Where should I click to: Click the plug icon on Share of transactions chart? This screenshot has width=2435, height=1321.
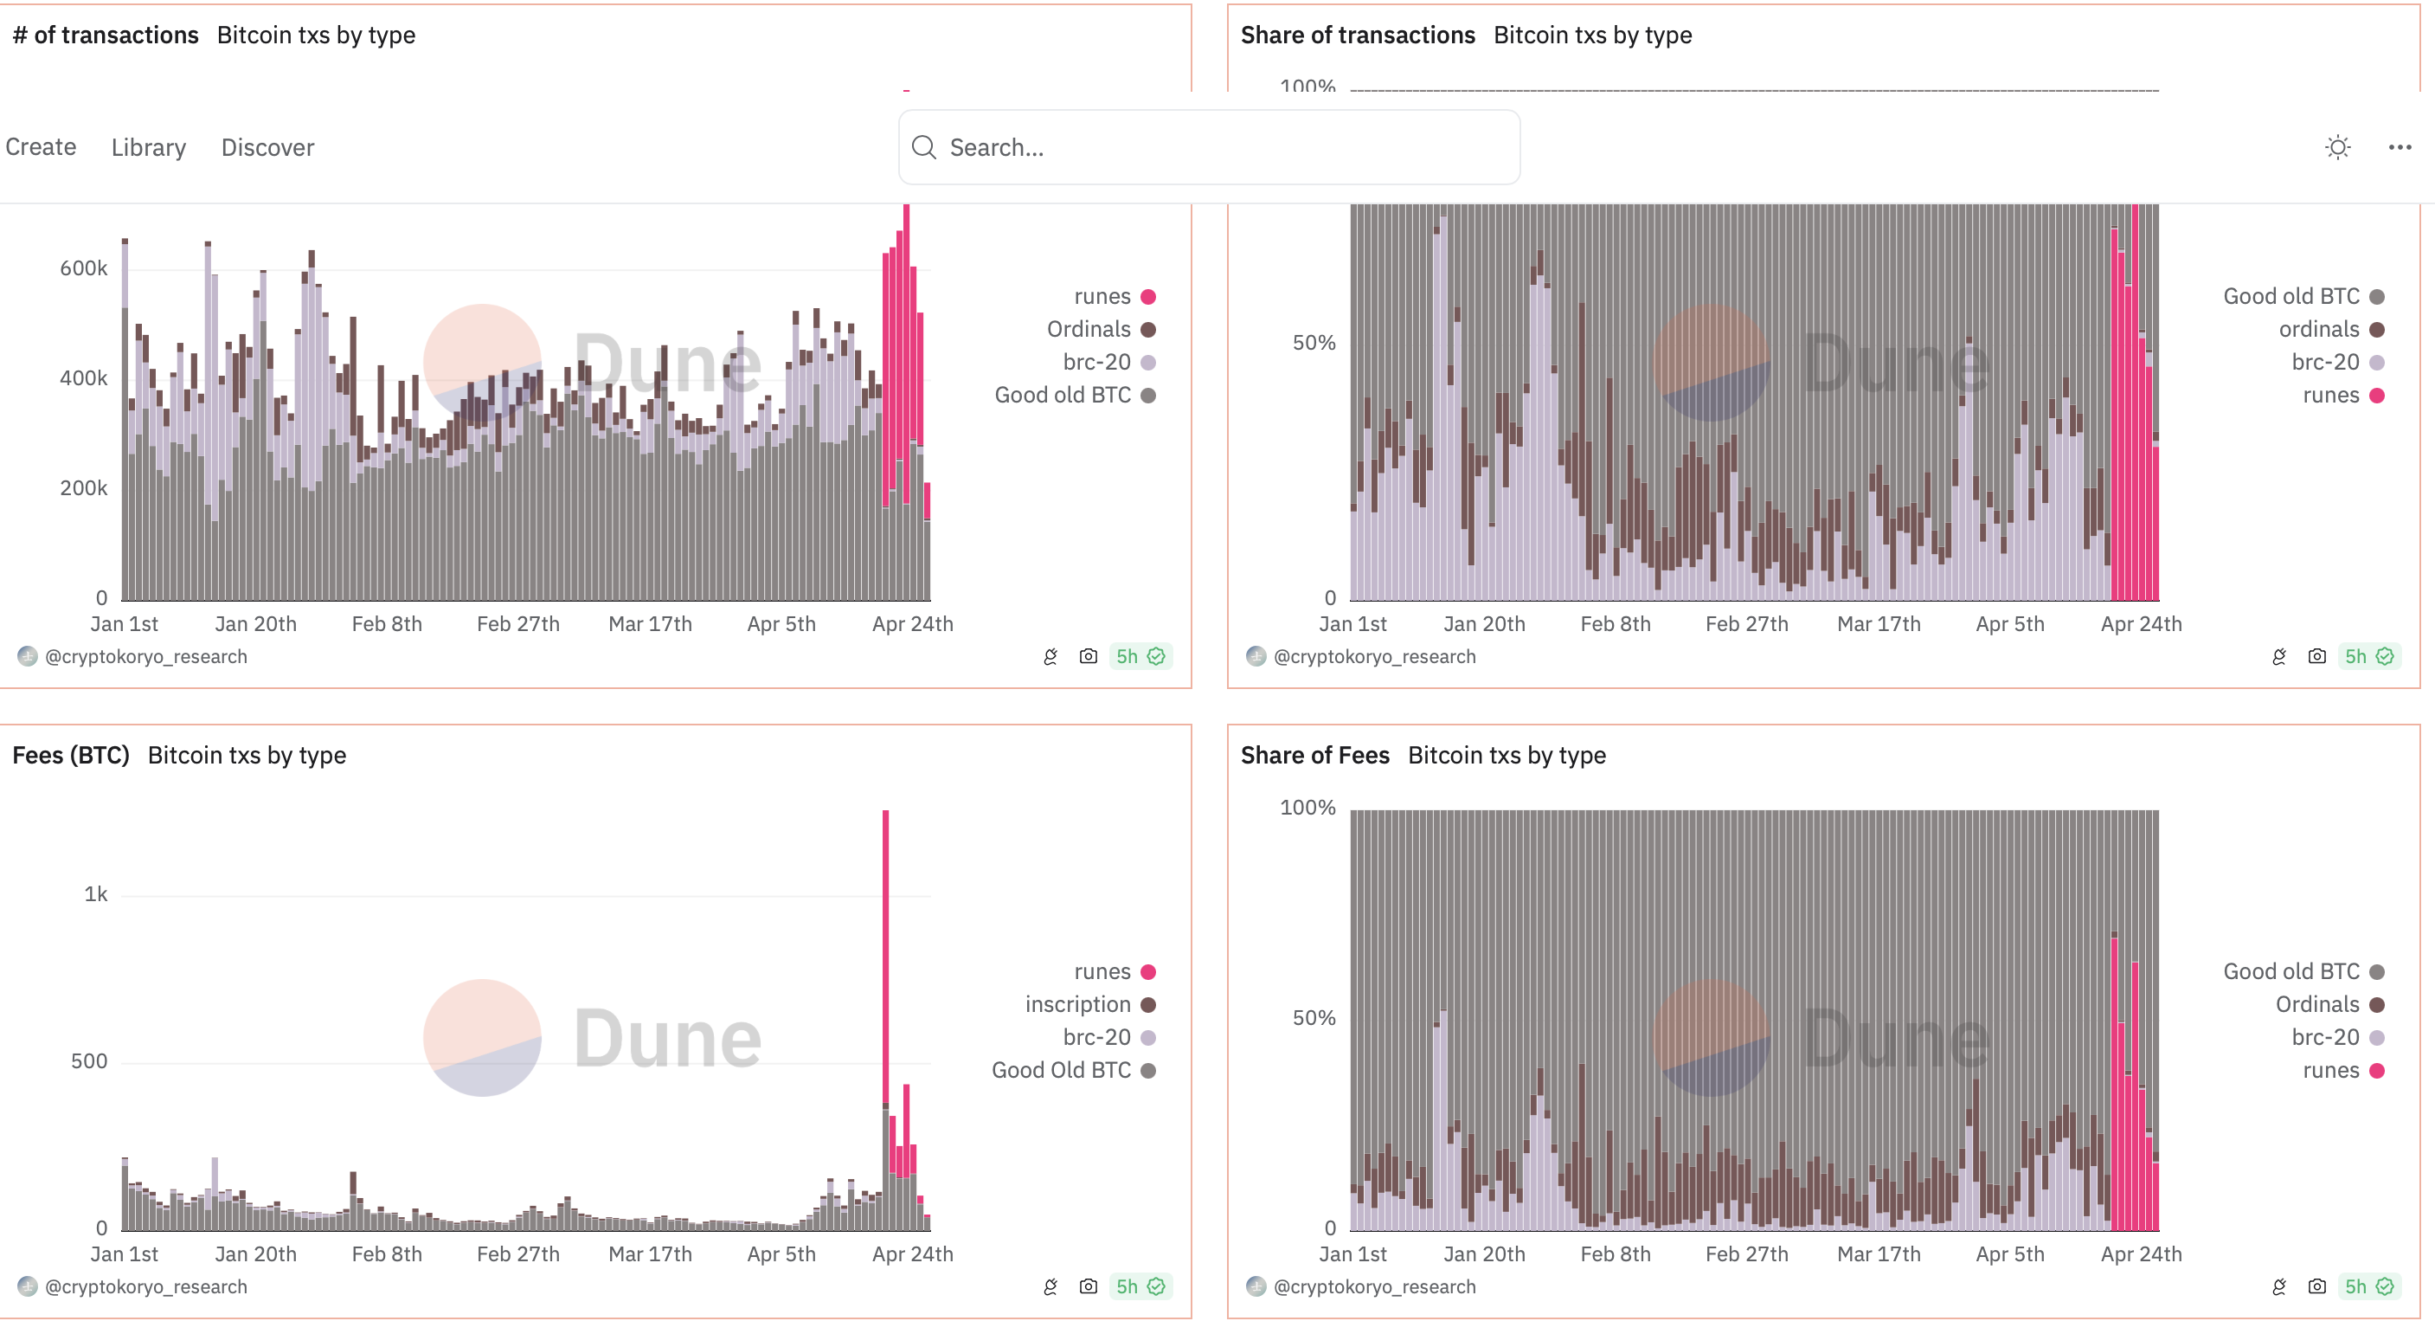tap(2279, 656)
